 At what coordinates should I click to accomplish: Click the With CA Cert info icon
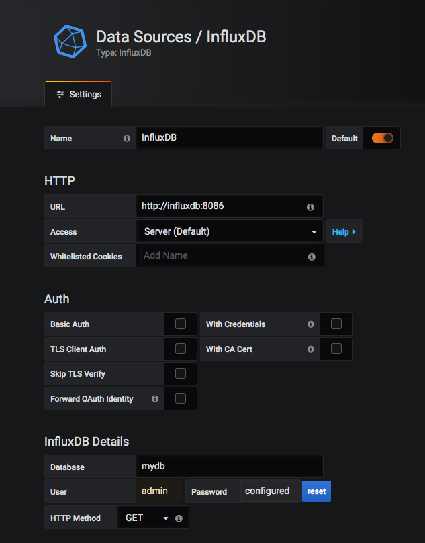311,349
